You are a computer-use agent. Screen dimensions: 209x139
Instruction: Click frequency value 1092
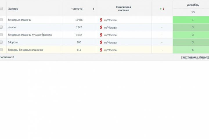[x=79, y=35]
